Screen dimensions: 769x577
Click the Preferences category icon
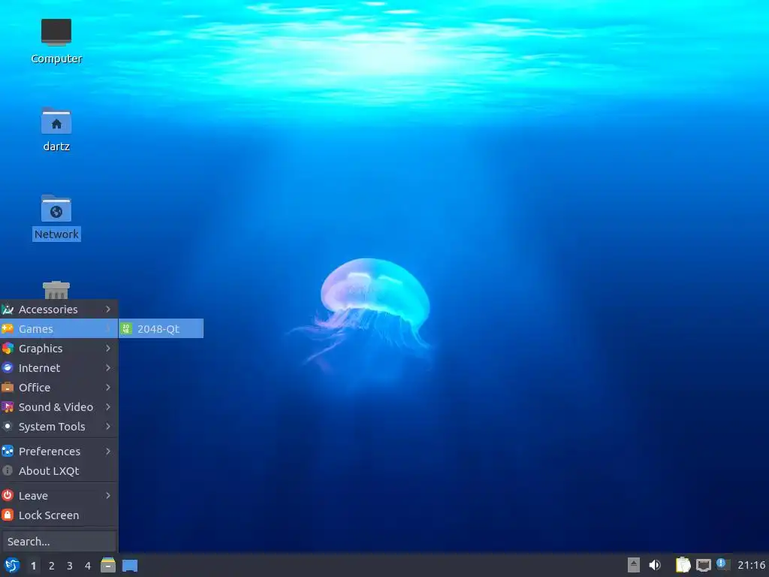coord(8,451)
